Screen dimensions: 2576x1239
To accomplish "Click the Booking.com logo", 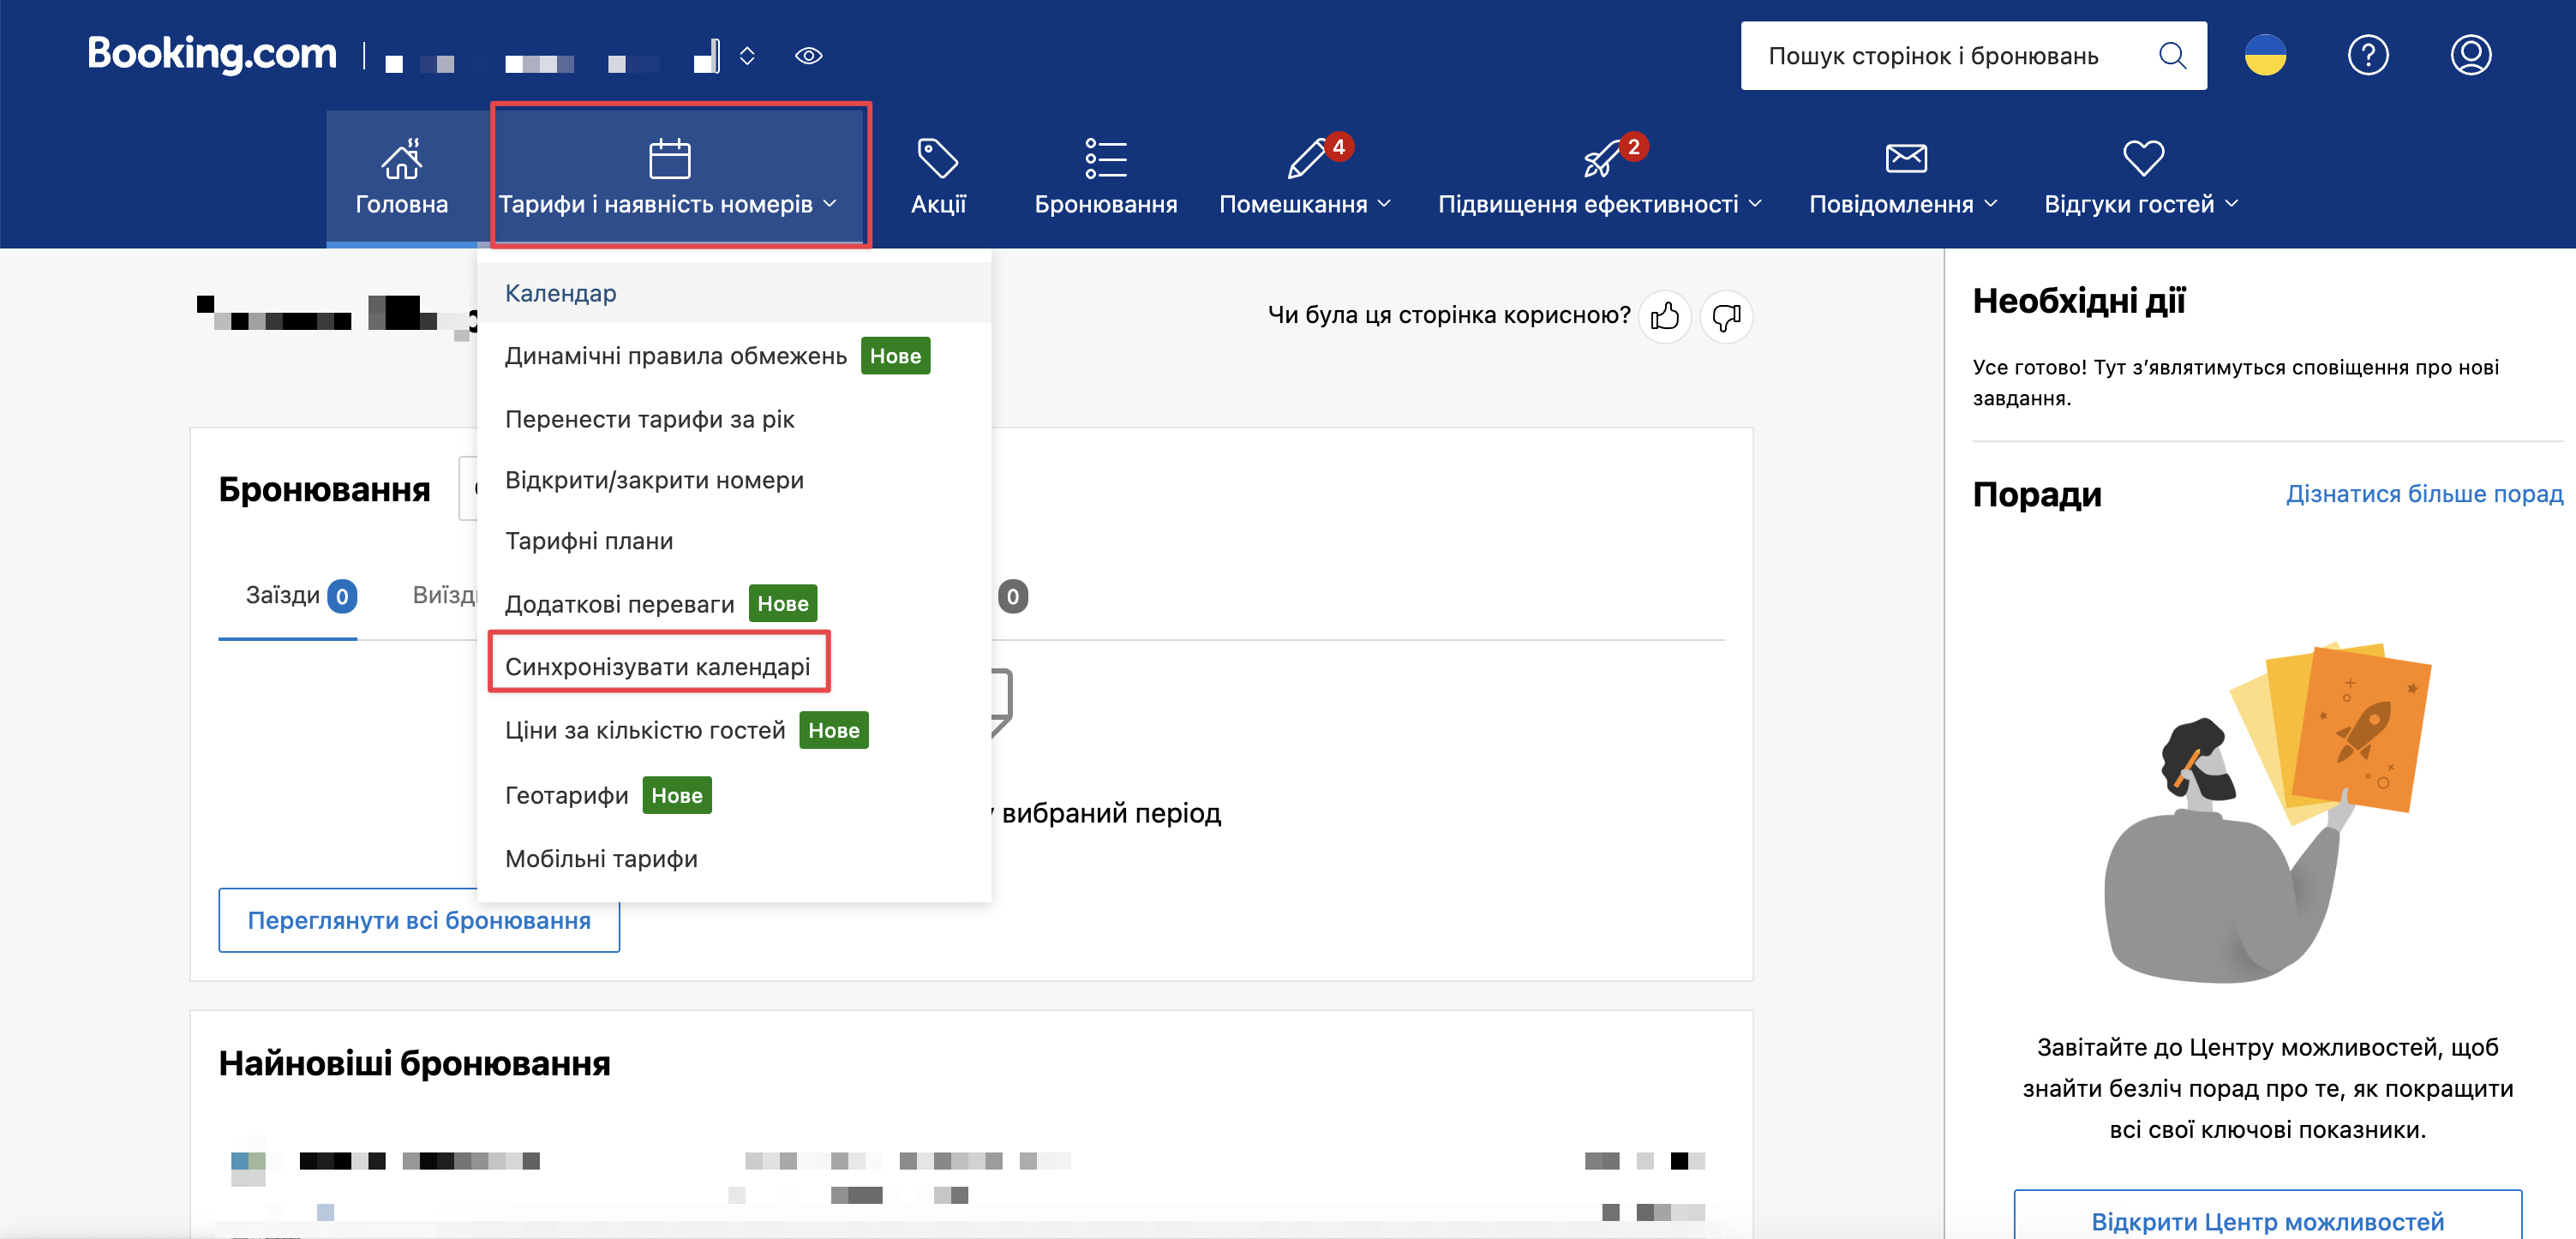I will 211,54.
